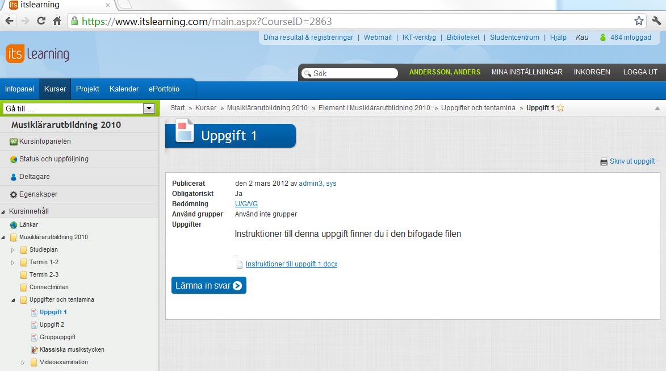Click the printer icon beside Skriv ut uppgift
Image resolution: width=666 pixels, height=371 pixels.
click(x=604, y=162)
